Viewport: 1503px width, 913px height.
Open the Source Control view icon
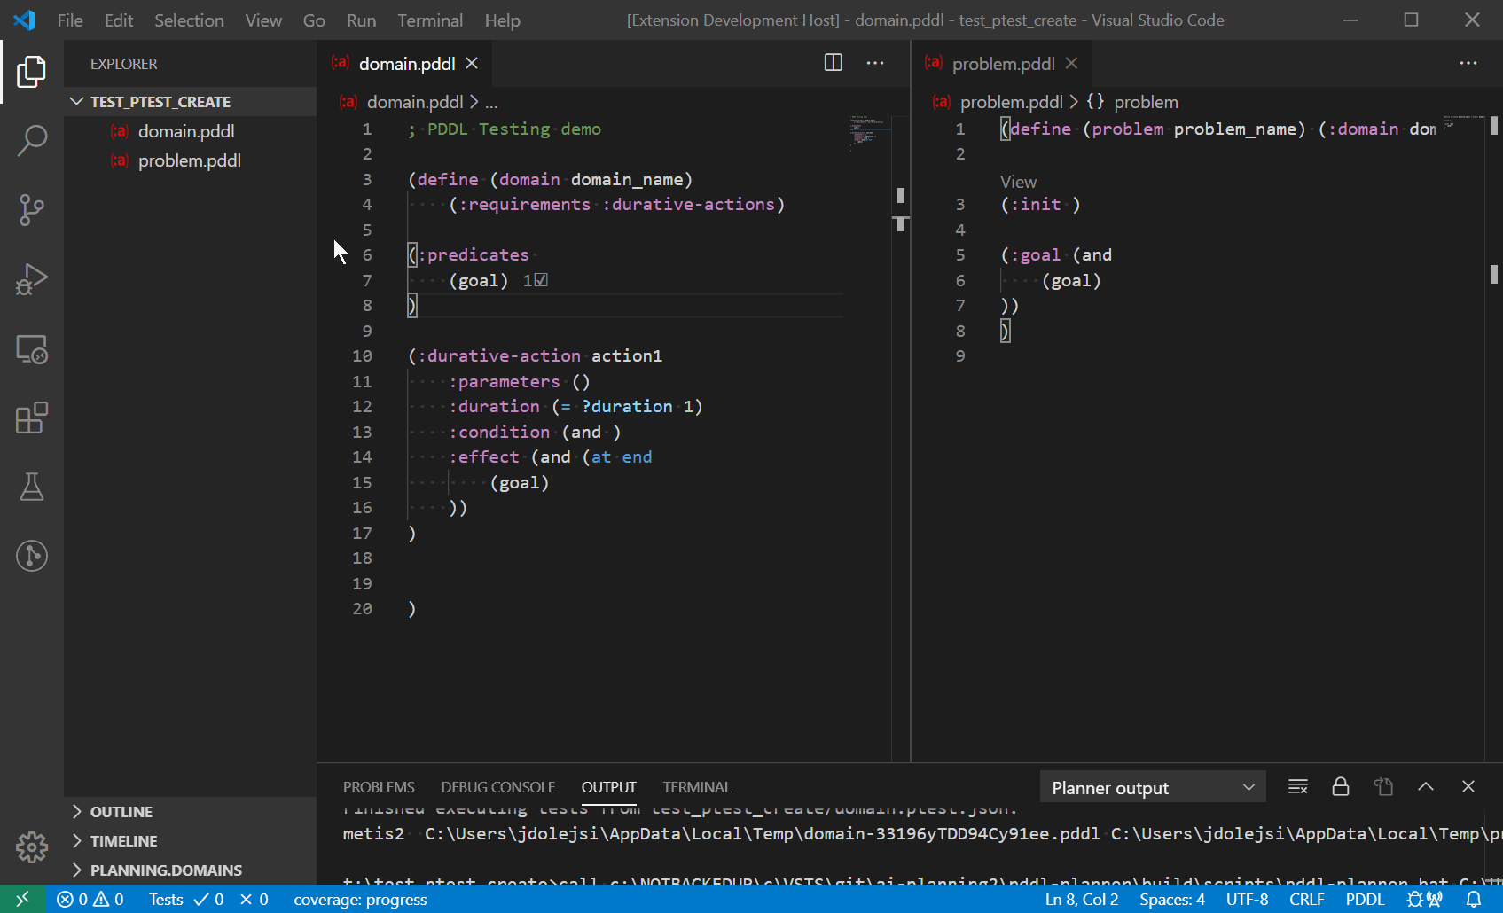point(31,210)
